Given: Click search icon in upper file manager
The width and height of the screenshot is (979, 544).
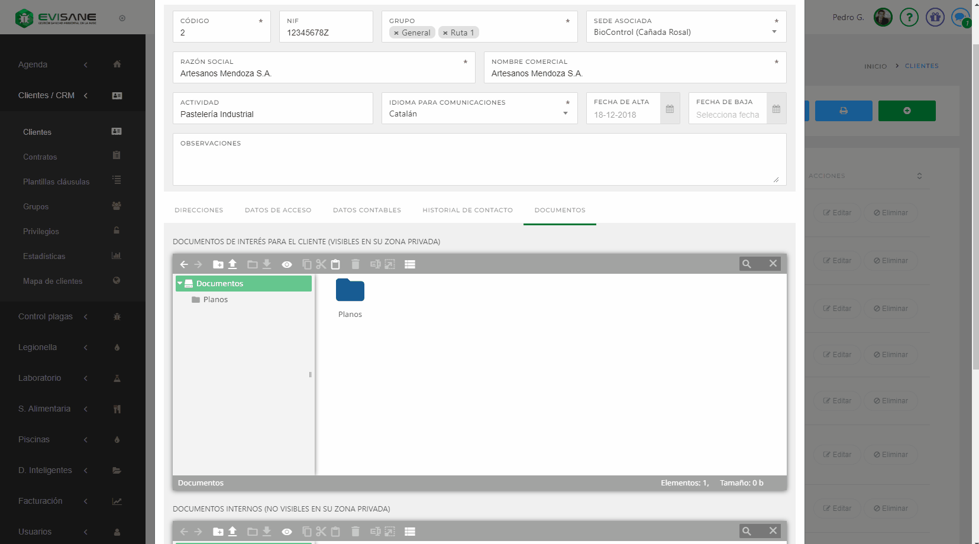Looking at the screenshot, I should [747, 264].
